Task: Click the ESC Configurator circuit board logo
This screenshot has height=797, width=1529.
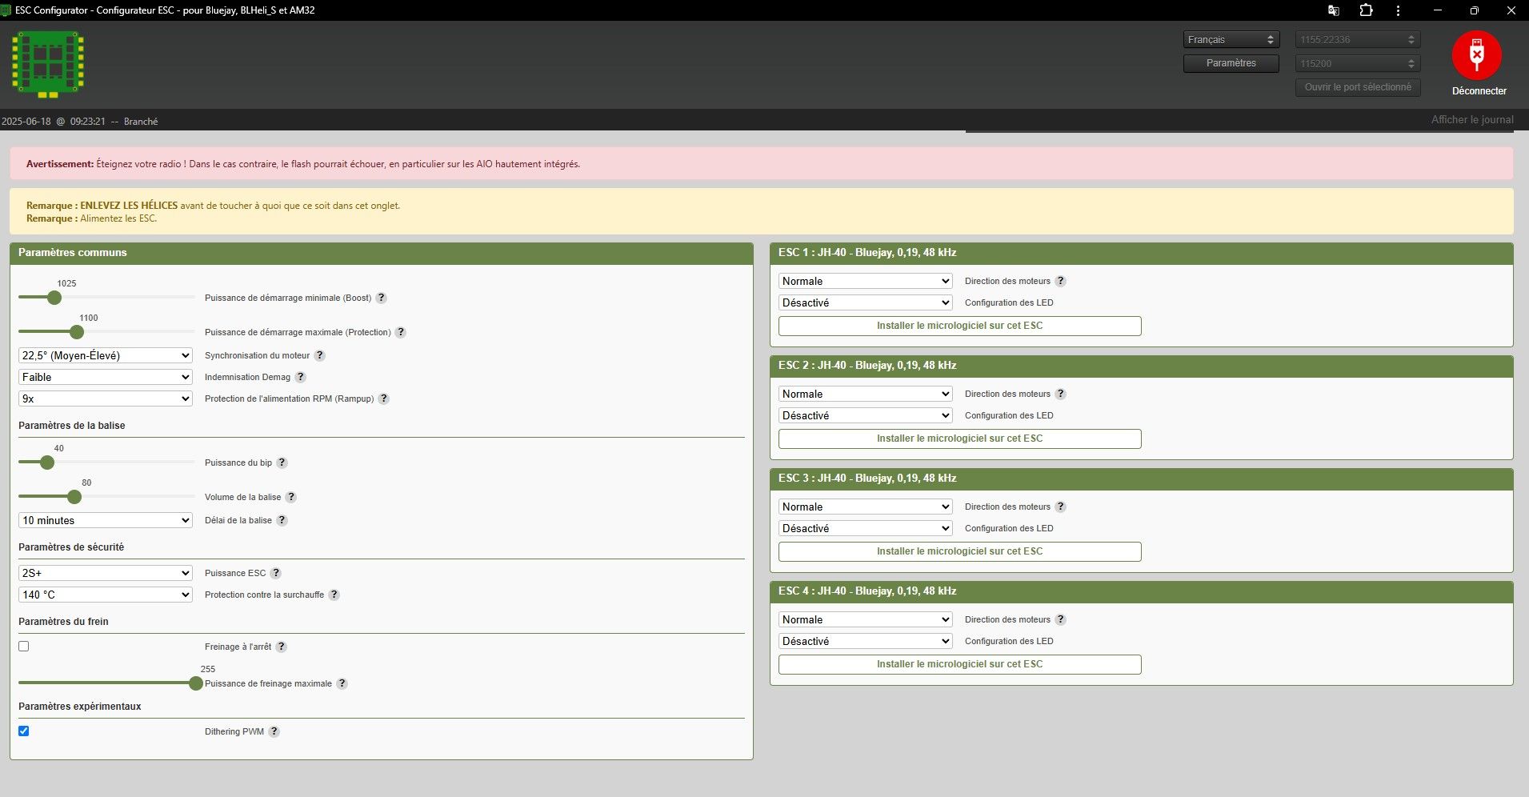Action: 48,64
